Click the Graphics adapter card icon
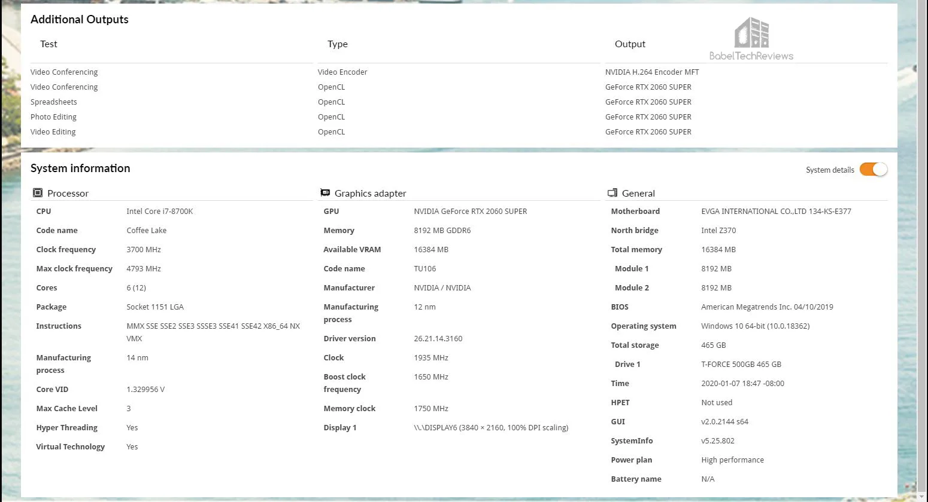 coord(325,193)
